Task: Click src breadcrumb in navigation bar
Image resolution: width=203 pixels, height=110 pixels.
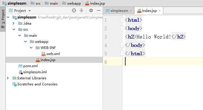Action: (x=38, y=3)
